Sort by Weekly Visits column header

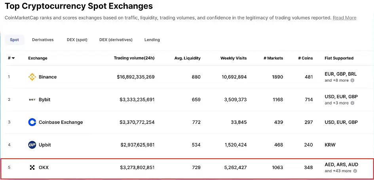tap(234, 58)
